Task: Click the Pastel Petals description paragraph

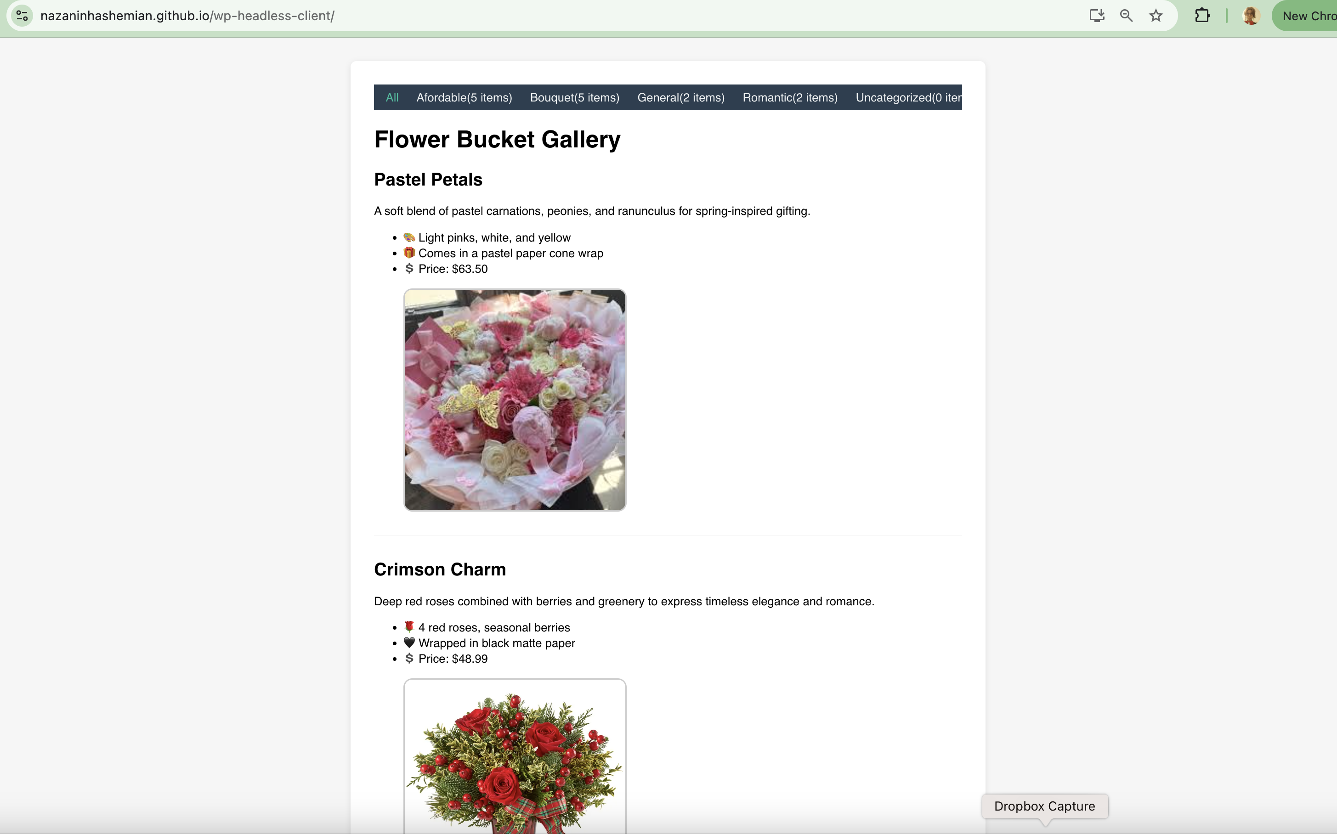Action: tap(592, 211)
